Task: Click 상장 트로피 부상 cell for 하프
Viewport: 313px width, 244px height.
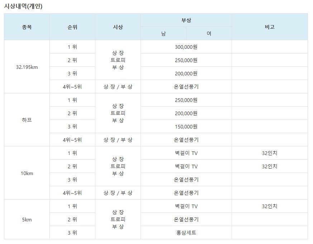Action: point(118,113)
